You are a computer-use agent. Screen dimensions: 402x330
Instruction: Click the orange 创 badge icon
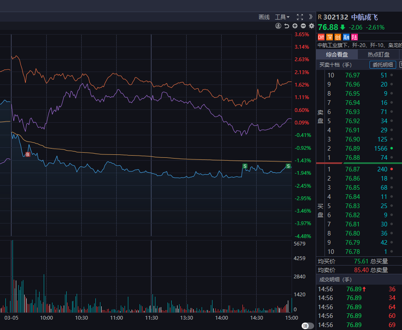(x=337, y=37)
